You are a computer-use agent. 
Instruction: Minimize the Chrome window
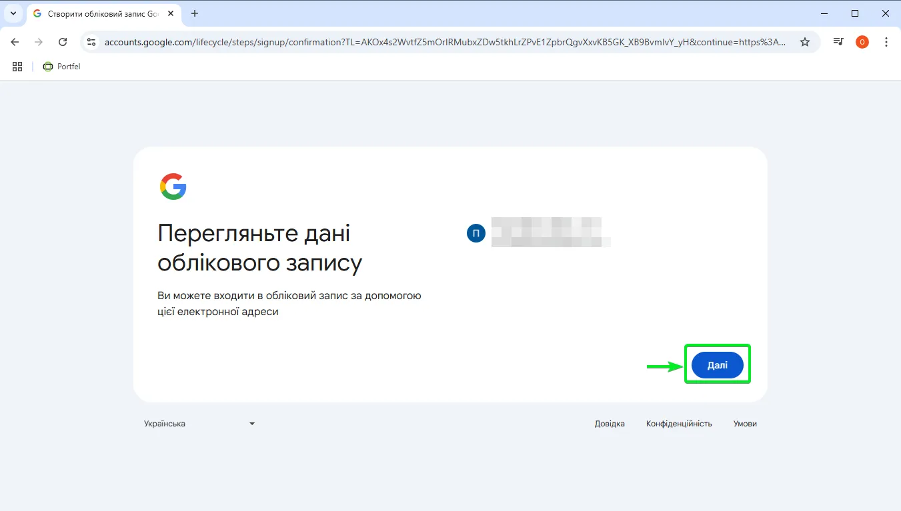click(x=824, y=13)
